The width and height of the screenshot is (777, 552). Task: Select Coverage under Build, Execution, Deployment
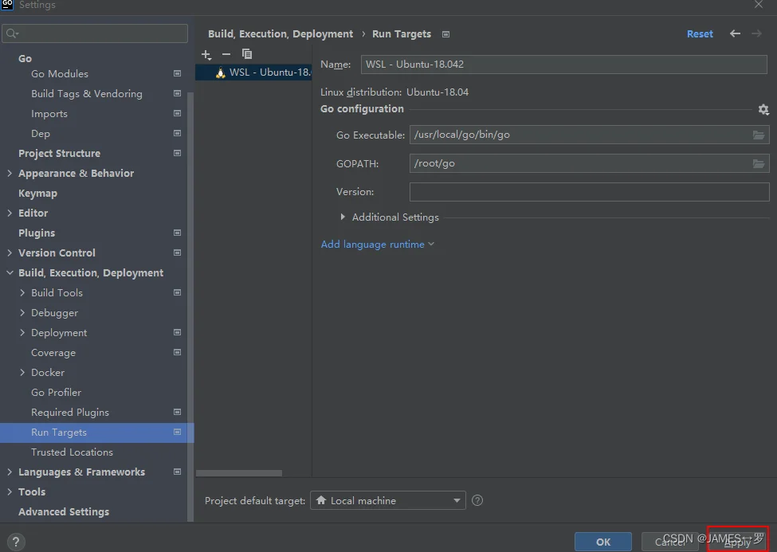(53, 352)
